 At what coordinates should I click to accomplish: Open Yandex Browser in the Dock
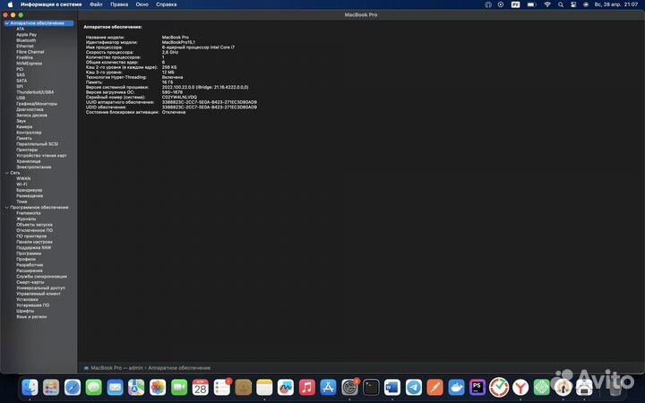pyautogui.click(x=520, y=387)
